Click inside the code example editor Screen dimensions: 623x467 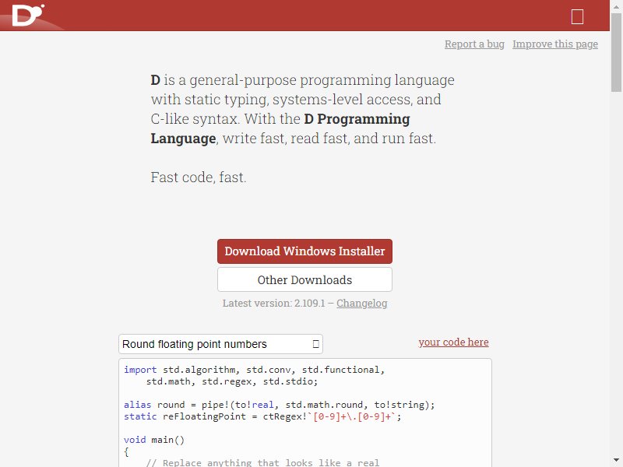(x=305, y=413)
